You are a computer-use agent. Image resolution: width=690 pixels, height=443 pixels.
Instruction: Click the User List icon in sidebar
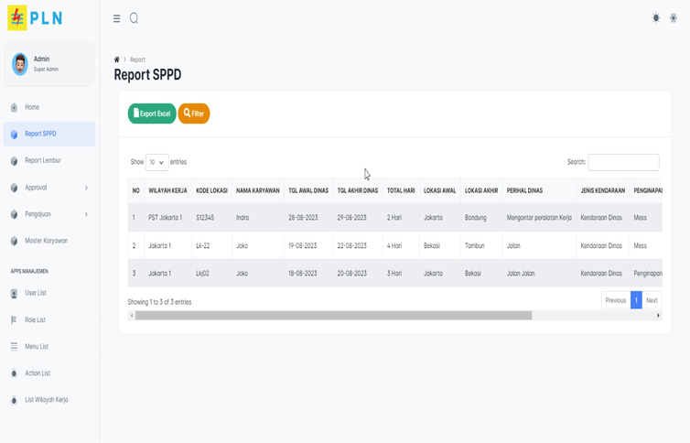(x=14, y=294)
